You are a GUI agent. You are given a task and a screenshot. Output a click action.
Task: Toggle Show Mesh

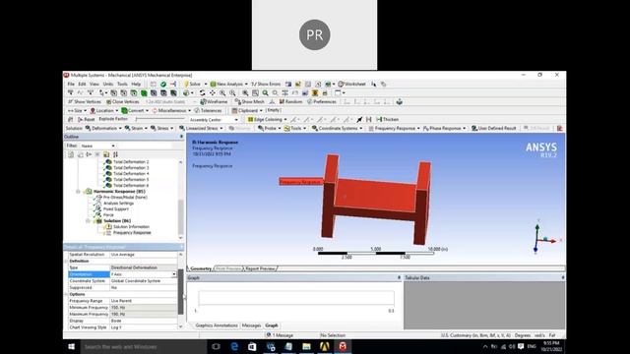pyautogui.click(x=250, y=101)
